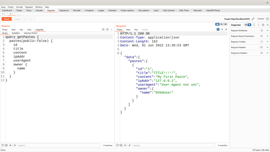Switch to the InQL Scanner tab
Viewport: 270px width, 152px height.
(169, 10)
